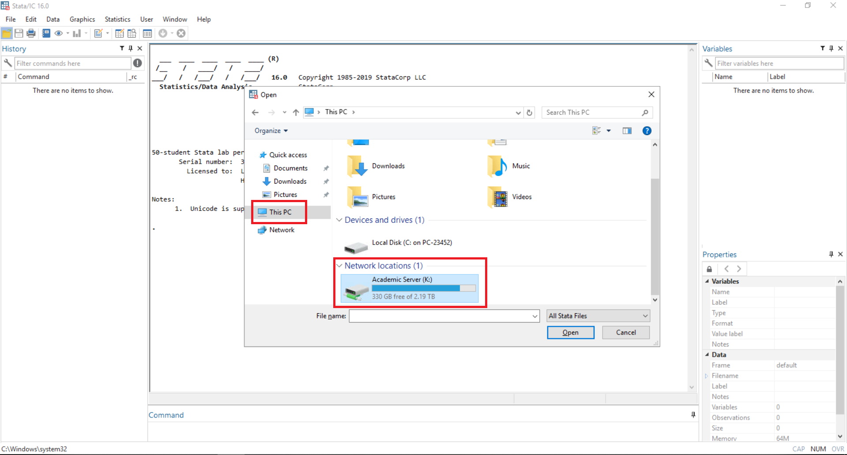This screenshot has height=455, width=847.
Task: Pin the Command panel
Action: tap(693, 415)
